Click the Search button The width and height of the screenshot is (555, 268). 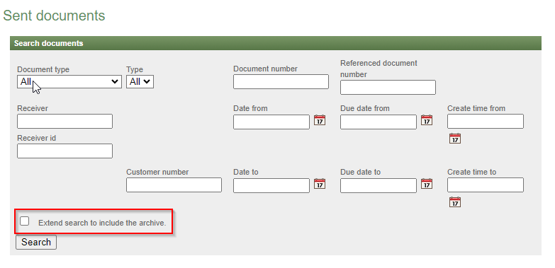pos(36,243)
